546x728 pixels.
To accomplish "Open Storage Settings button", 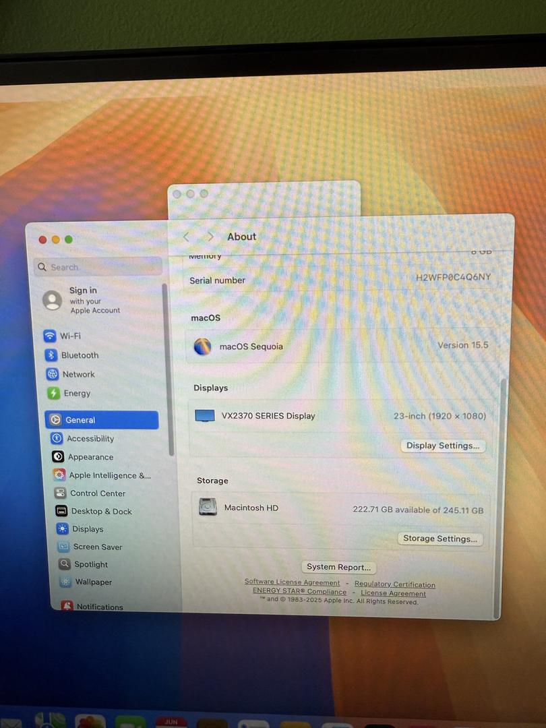I will [440, 539].
